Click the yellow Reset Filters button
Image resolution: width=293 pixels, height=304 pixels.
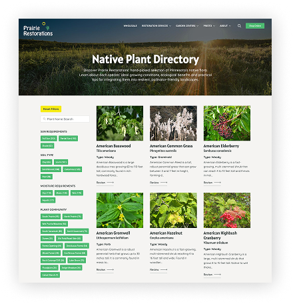coord(51,109)
